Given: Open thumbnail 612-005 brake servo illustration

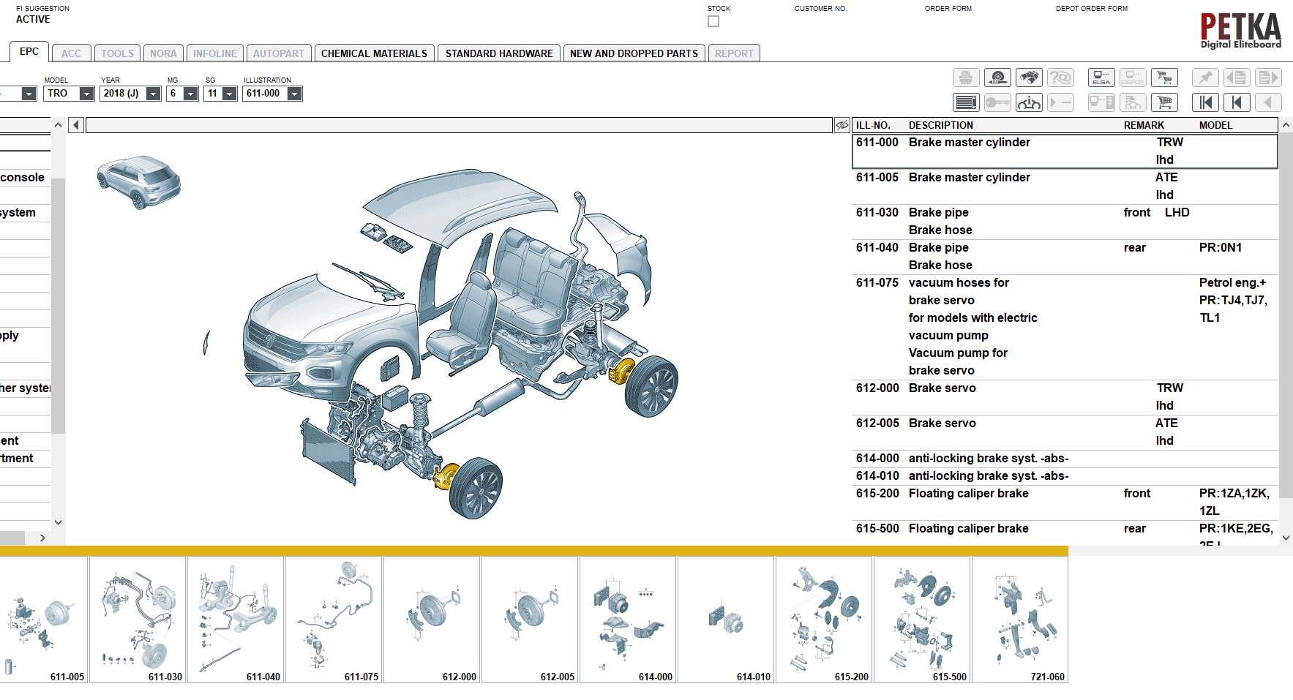Looking at the screenshot, I should [x=530, y=620].
